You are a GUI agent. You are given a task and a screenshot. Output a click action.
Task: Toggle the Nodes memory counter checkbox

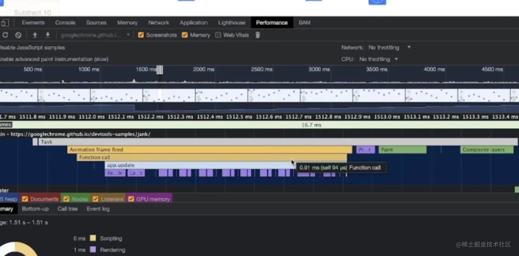point(66,199)
